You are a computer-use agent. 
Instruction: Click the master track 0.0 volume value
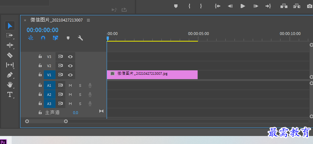pyautogui.click(x=76, y=113)
